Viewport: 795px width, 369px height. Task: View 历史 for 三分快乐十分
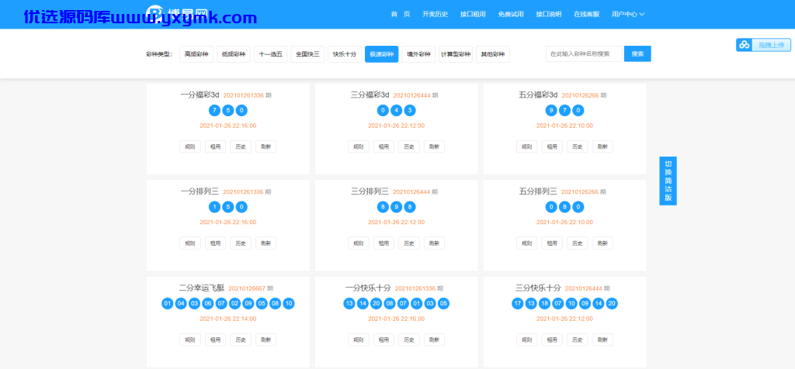click(x=578, y=340)
